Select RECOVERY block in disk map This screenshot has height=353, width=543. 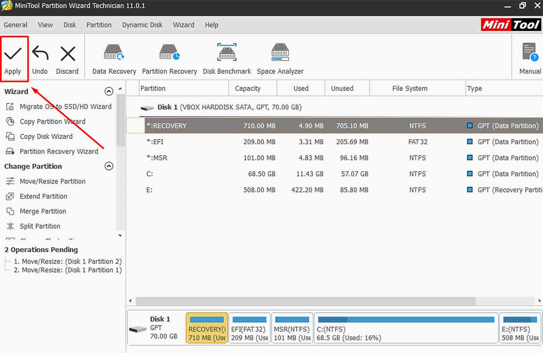[x=207, y=328]
